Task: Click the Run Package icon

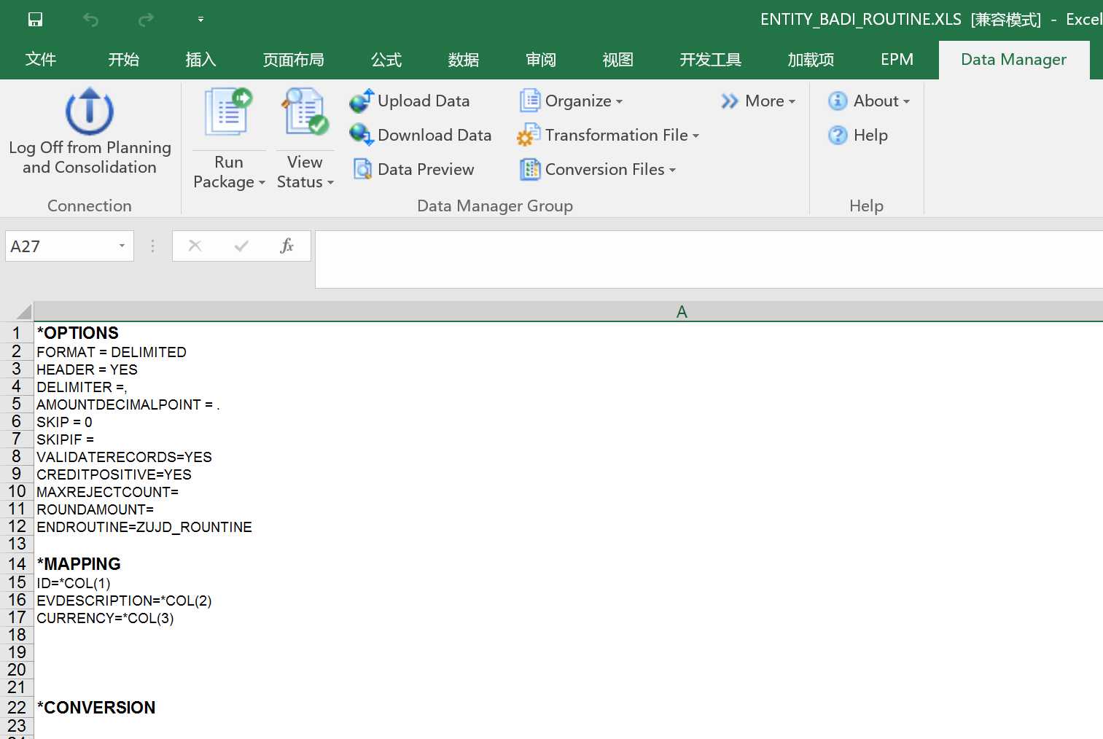Action: pyautogui.click(x=228, y=112)
